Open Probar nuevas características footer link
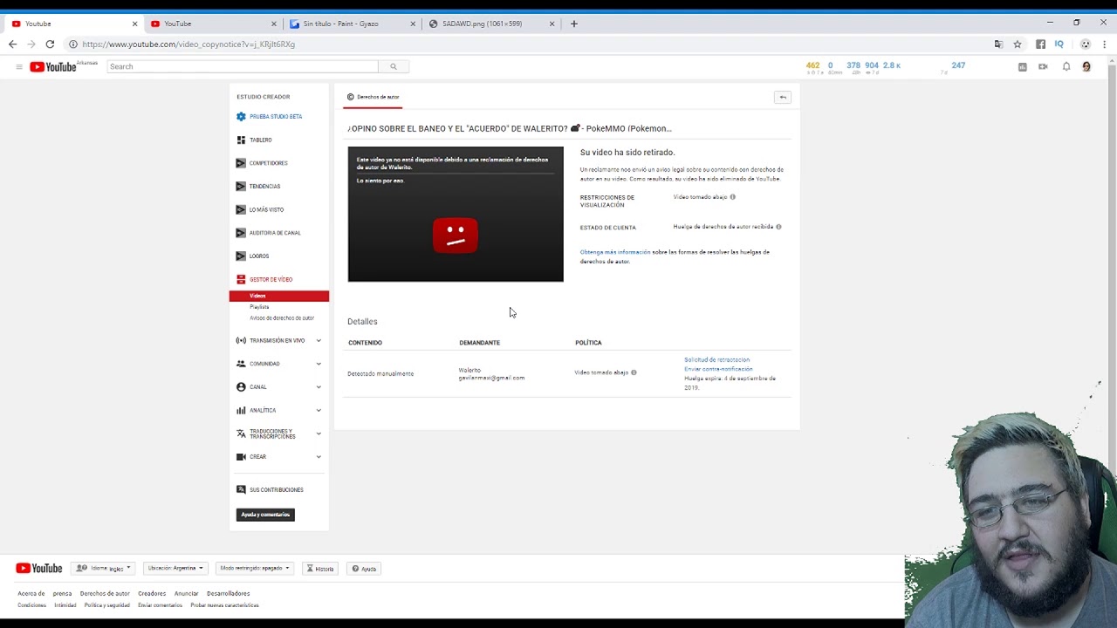 click(224, 604)
